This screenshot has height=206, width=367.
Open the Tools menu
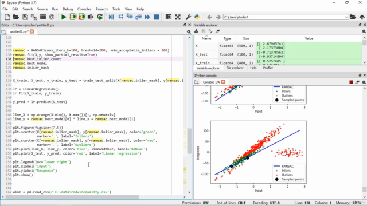click(x=116, y=9)
